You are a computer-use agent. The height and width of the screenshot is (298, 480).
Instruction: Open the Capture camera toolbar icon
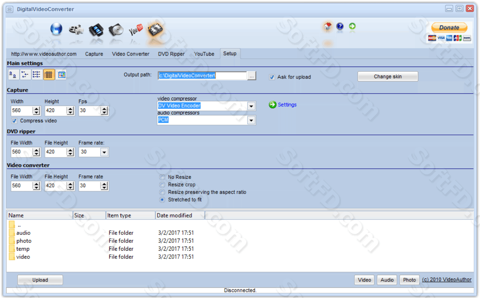(76, 30)
